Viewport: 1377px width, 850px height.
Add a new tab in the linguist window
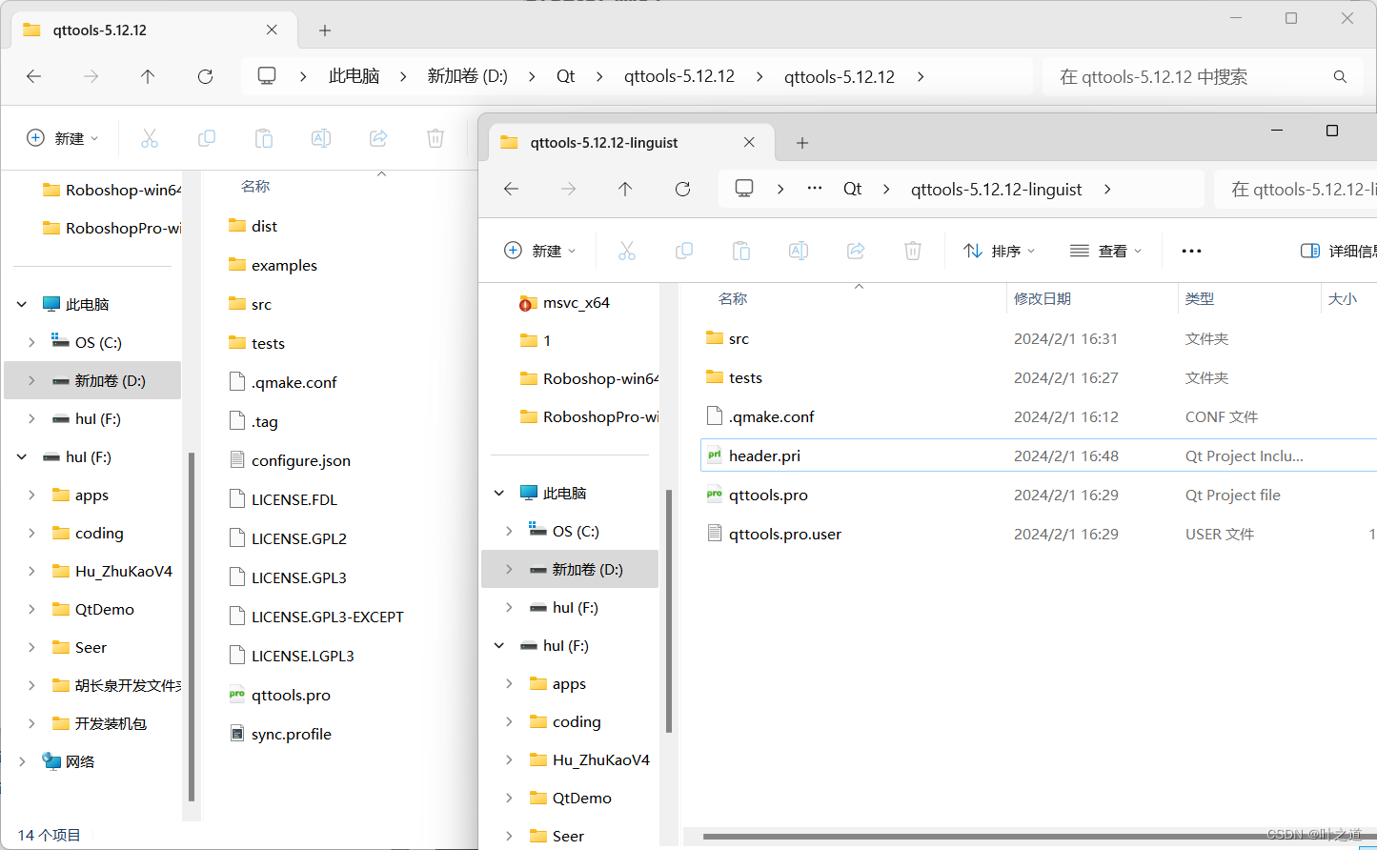click(x=802, y=143)
